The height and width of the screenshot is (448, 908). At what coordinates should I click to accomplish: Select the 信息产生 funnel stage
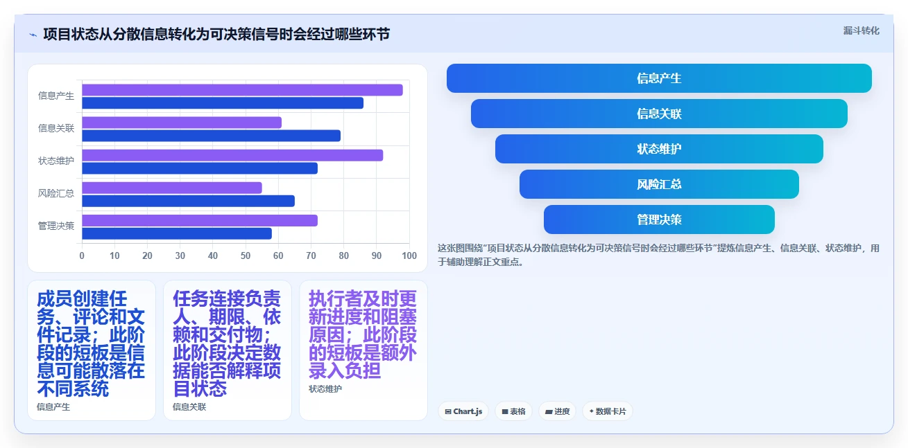[x=659, y=78]
